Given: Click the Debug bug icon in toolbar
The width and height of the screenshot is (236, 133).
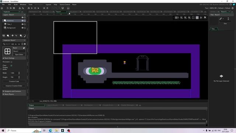Looking at the screenshot, I should [x=29, y=8].
